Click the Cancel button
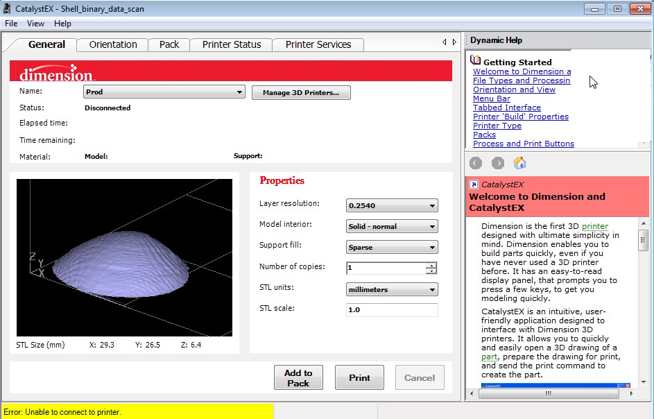Screen dimensions: 654x419 pos(420,377)
